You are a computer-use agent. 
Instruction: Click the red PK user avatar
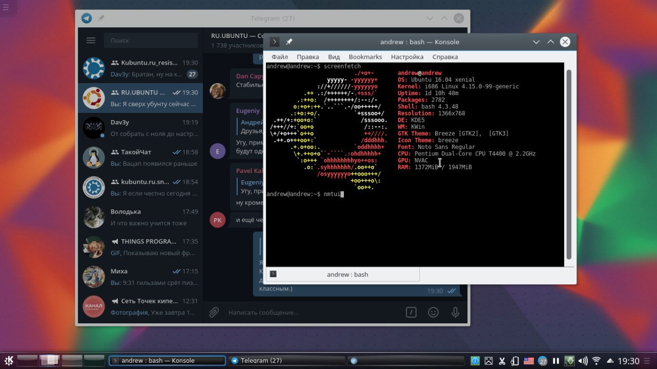[218, 220]
